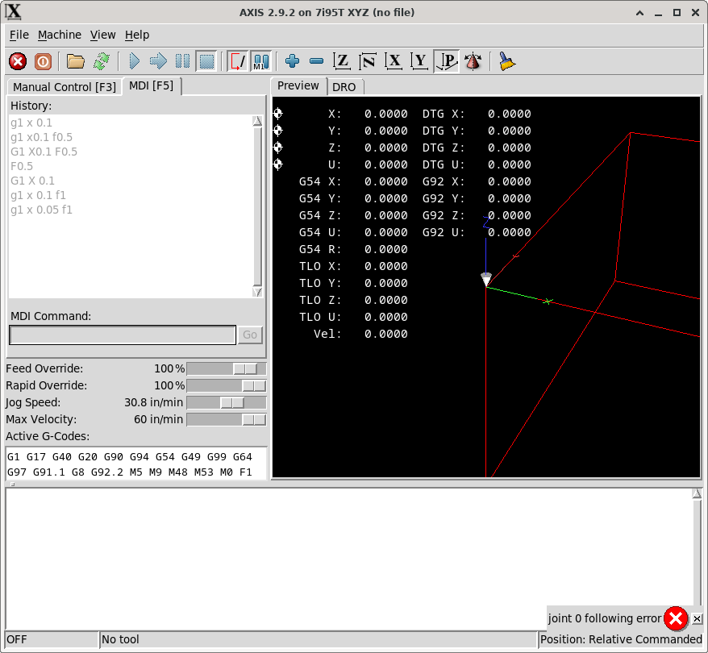
Task: Clear live plot with broom icon
Action: click(506, 61)
